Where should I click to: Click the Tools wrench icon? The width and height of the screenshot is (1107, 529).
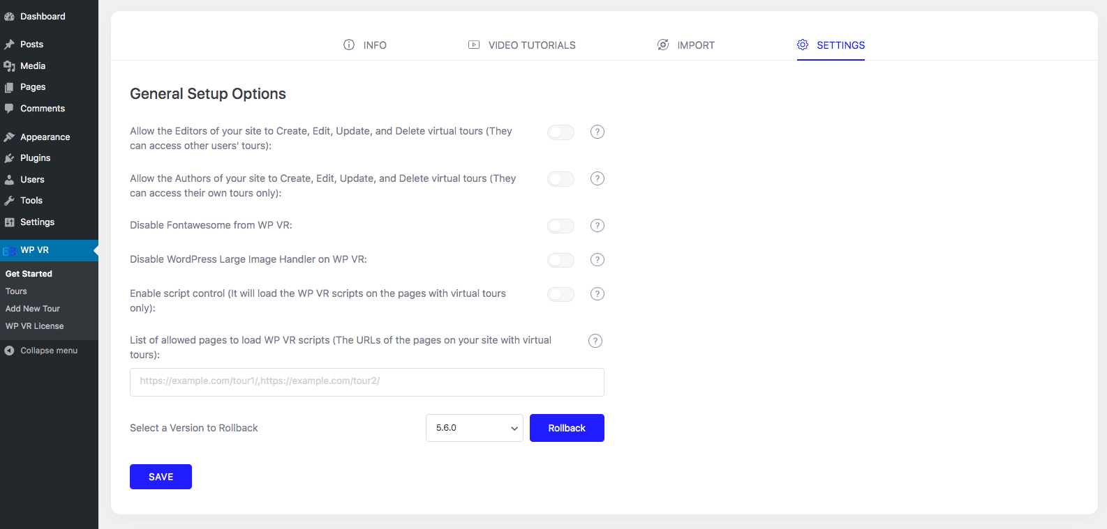9,201
